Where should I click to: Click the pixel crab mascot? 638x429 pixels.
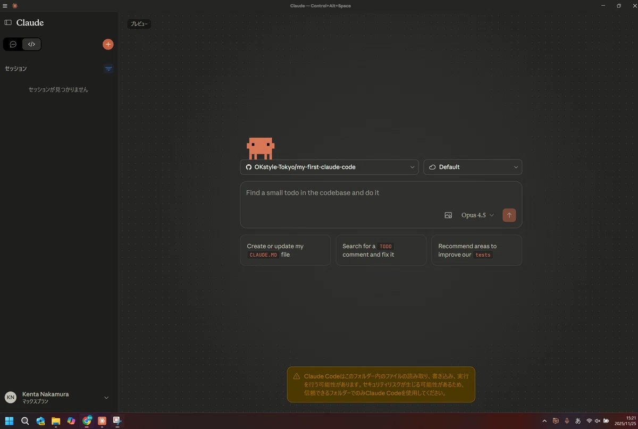coord(261,148)
